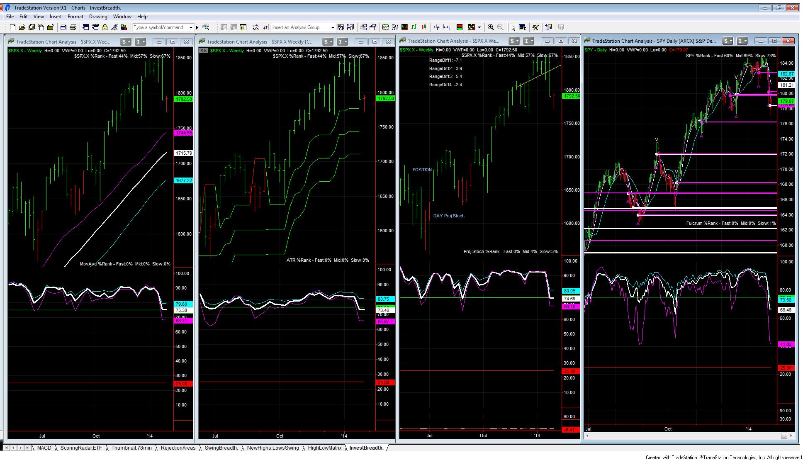Click the SPY chart horizontal scrollbar
803x460 pixels.
[x=684, y=436]
